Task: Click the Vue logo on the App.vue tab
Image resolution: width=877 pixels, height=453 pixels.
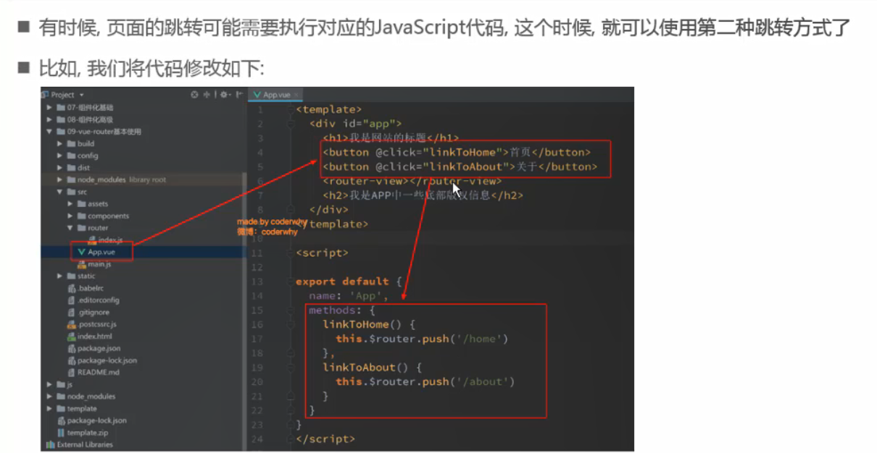Action: click(x=257, y=95)
